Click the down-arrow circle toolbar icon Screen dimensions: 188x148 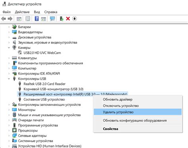[x=75, y=19]
